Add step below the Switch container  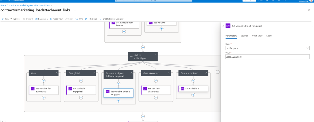(x=143, y=117)
